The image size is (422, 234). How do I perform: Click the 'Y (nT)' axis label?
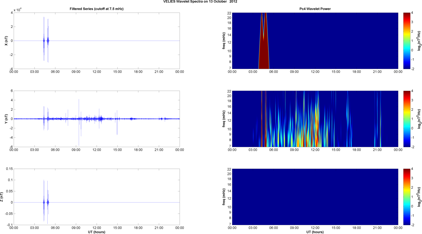pos(6,119)
